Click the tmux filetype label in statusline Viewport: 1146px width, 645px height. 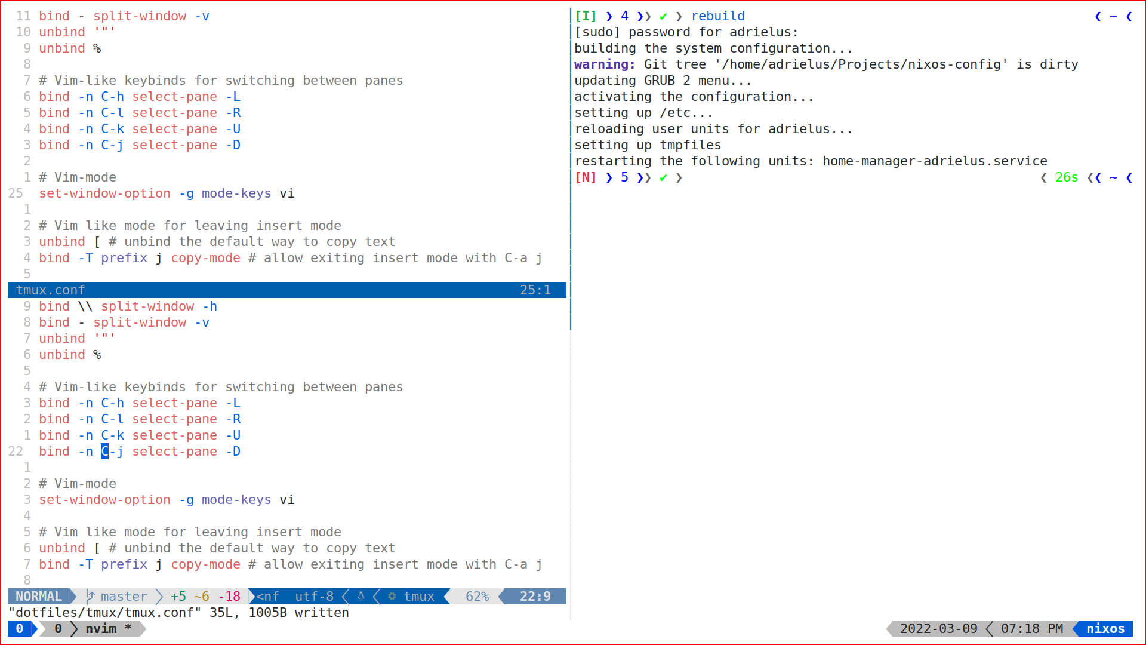click(x=419, y=596)
